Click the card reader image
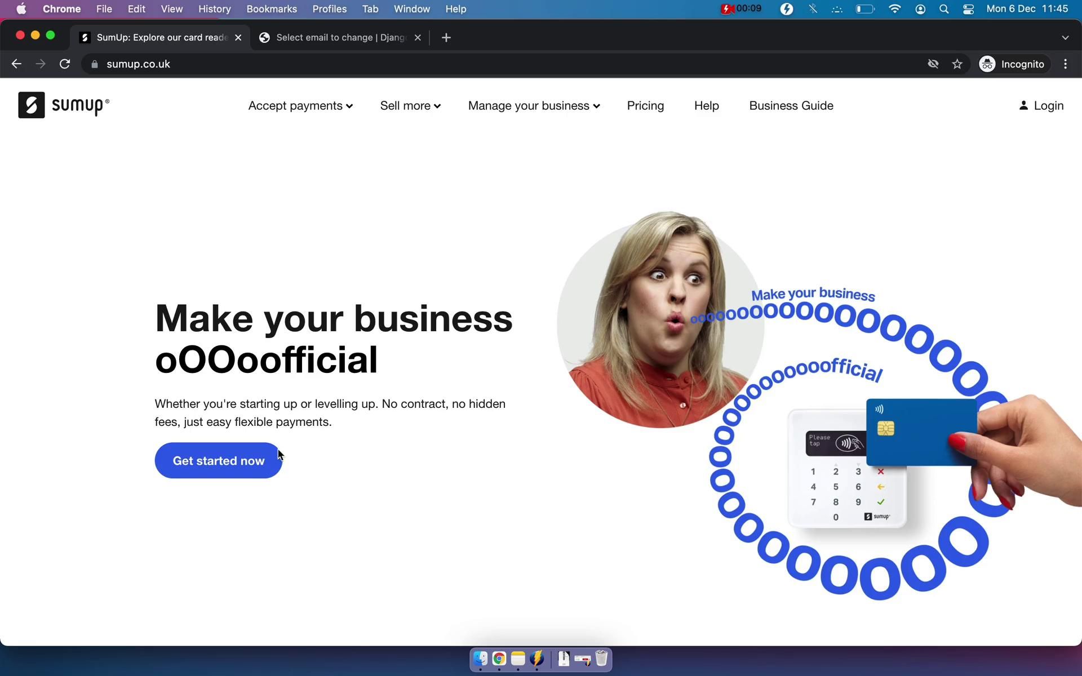The width and height of the screenshot is (1082, 676). pos(848,470)
